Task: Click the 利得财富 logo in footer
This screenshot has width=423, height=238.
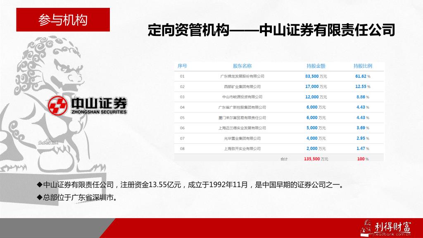Action: [x=386, y=228]
